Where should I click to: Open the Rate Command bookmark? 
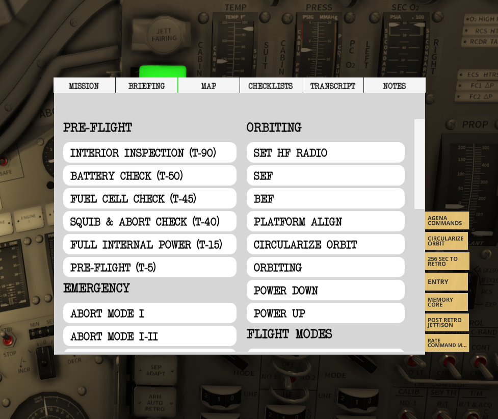pos(447,343)
